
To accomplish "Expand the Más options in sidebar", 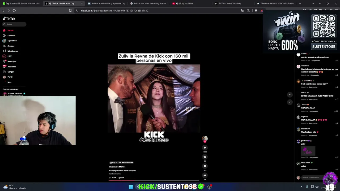I will [x=7, y=82].
